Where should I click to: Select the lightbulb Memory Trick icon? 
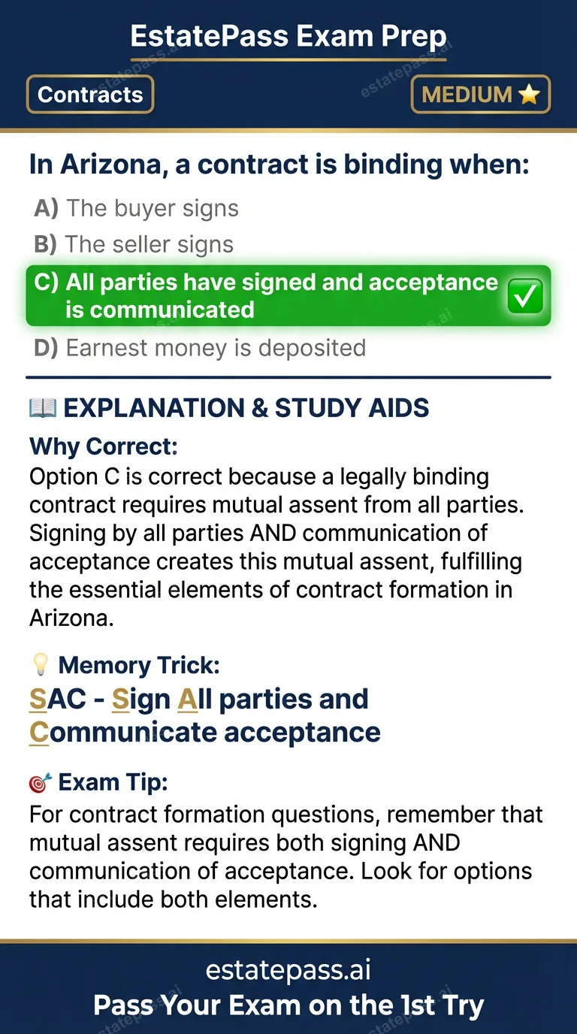[41, 664]
